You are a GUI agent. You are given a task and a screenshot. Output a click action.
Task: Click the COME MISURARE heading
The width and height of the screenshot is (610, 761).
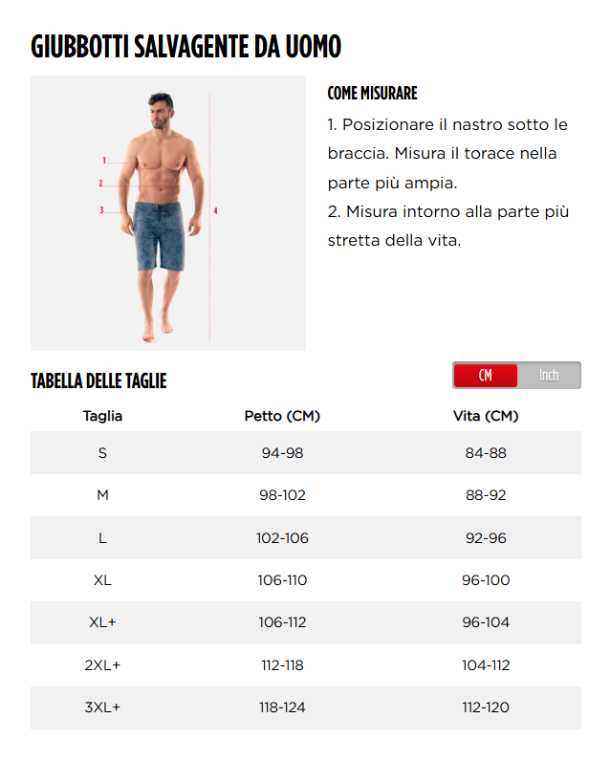(x=372, y=93)
